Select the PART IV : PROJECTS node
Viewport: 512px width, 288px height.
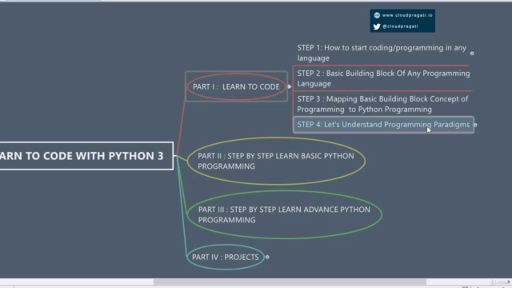226,257
